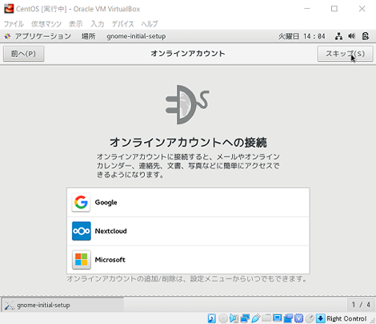
Task: Click the USB device status icon
Action: 255,318
